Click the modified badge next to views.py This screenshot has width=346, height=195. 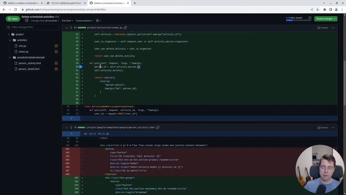point(56,52)
